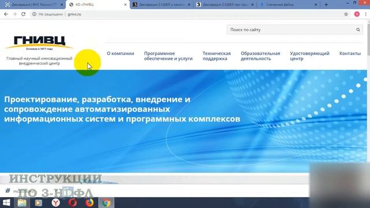Open the Windows Start menu

6,203
